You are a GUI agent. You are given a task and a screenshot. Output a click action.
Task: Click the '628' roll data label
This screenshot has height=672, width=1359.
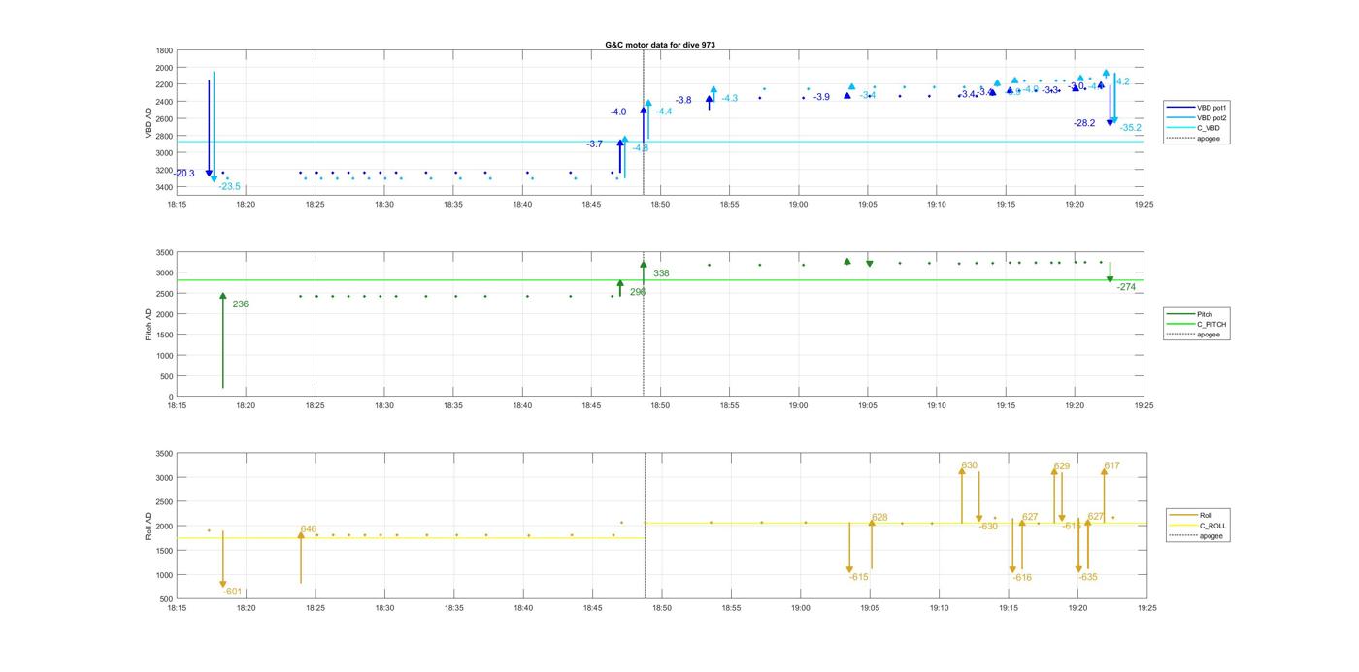coord(879,518)
